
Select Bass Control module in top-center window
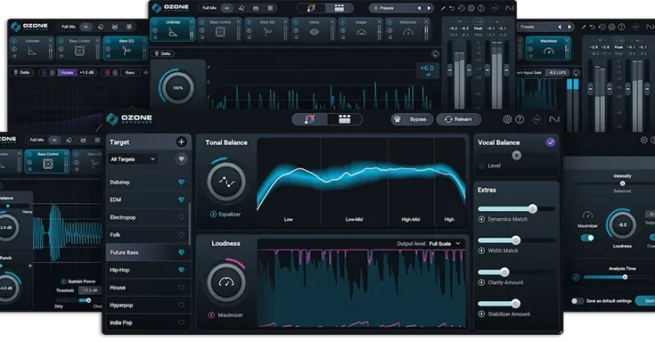[x=220, y=29]
